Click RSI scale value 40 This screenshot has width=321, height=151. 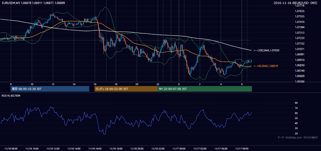(296, 123)
